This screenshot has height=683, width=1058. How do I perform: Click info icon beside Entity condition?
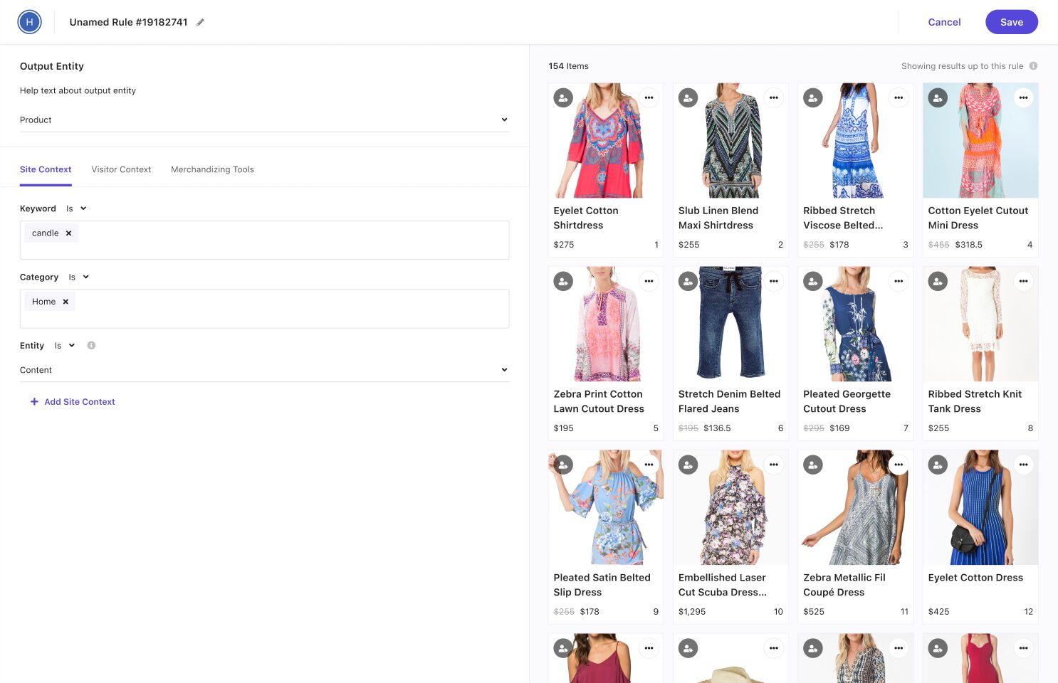(x=91, y=345)
